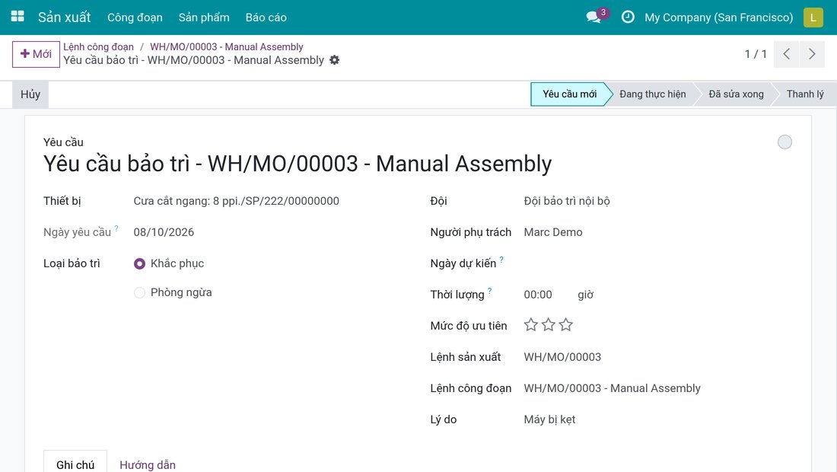Screen dimensions: 837x472
Task: Switch to the Hướng dẫn tab
Action: [148, 464]
